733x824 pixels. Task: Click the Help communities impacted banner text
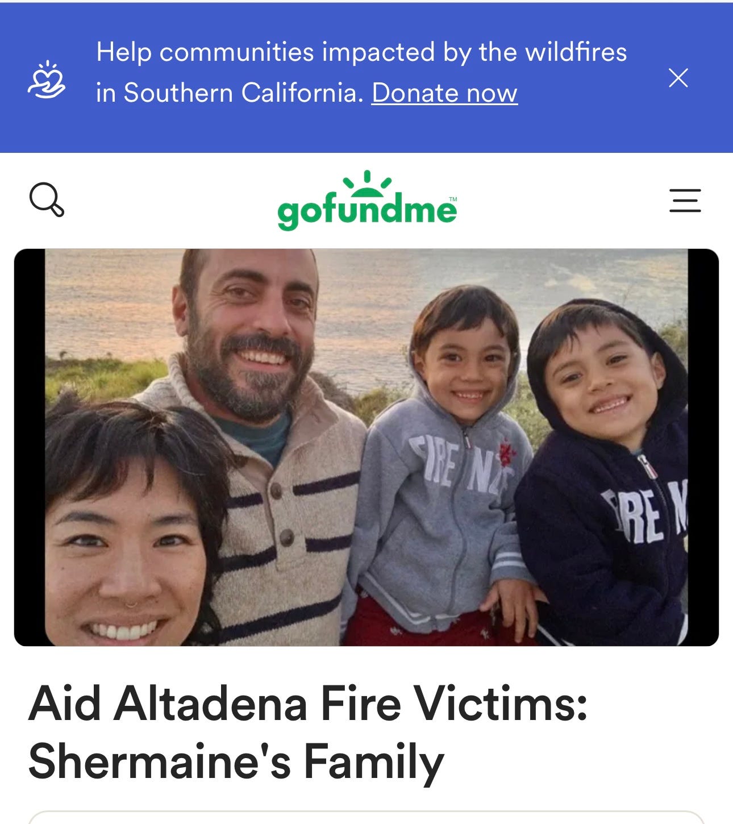(361, 52)
